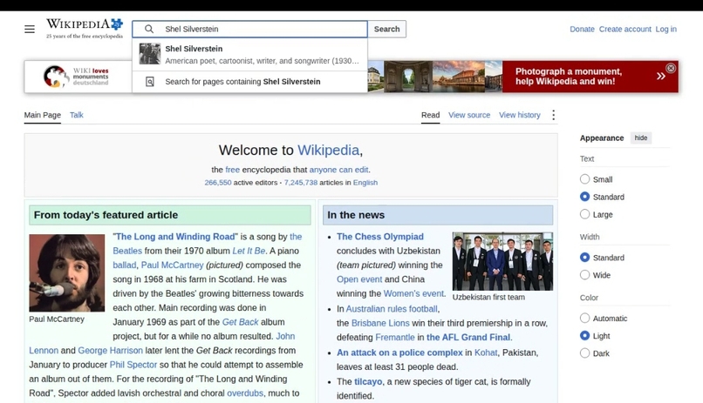This screenshot has width=703, height=403.
Task: Open the Fremantle link
Action: (x=395, y=337)
